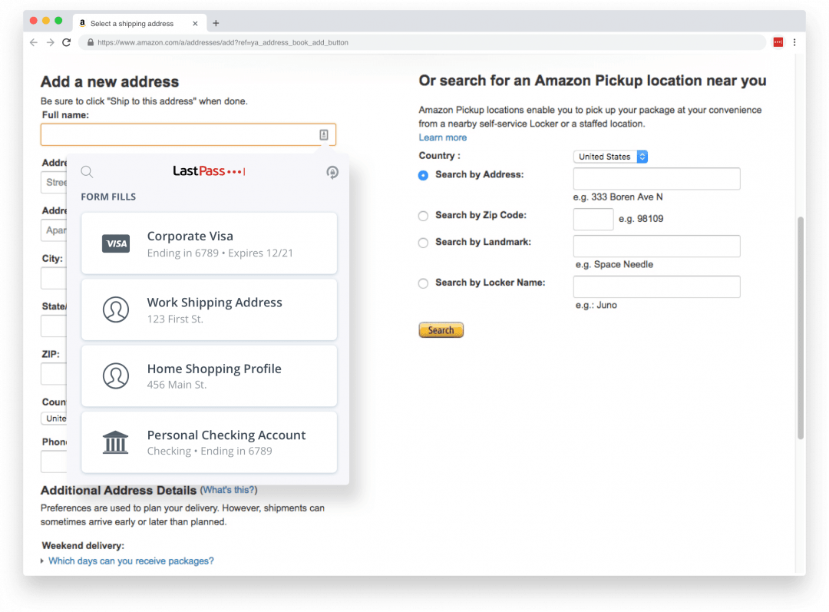Open the LastPass extension icon in toolbar
829x612 pixels.
pos(778,42)
